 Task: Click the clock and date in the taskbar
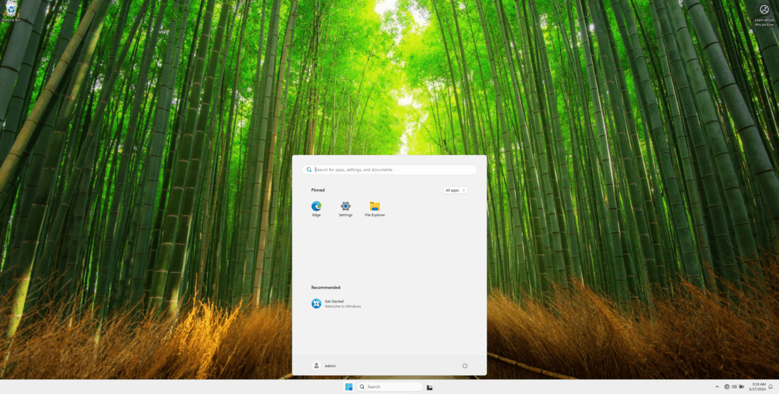point(757,386)
